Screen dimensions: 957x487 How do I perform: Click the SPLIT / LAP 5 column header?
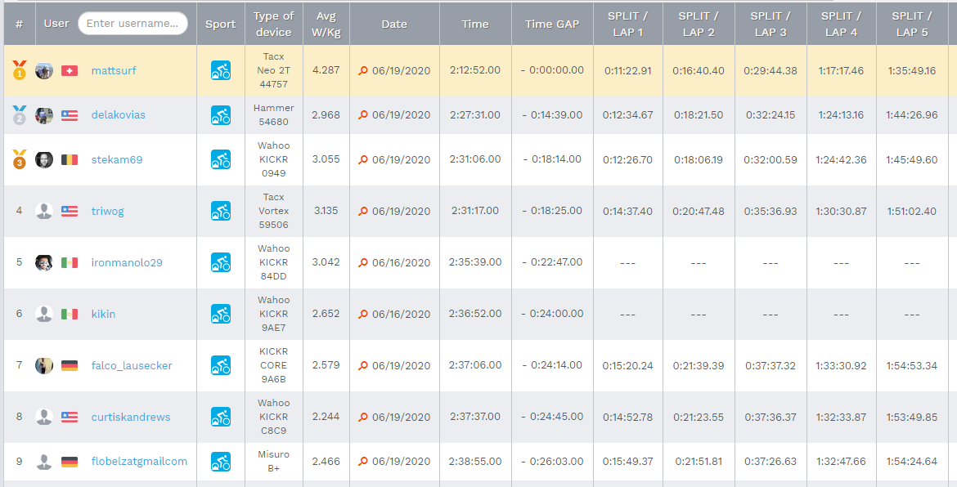tap(912, 24)
